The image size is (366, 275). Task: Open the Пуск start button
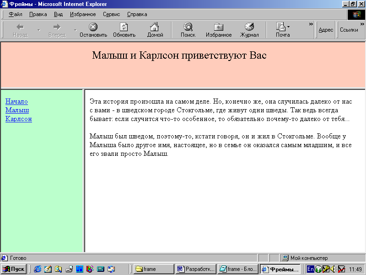pyautogui.click(x=14, y=269)
